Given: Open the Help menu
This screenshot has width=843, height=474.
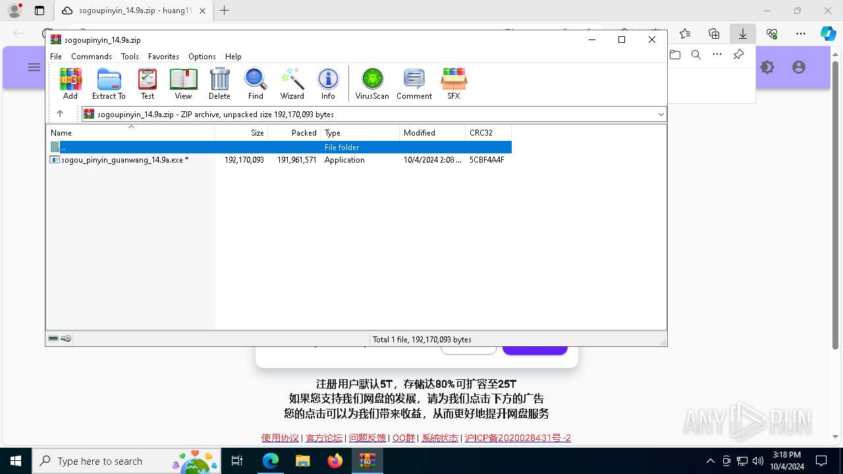Looking at the screenshot, I should (x=233, y=57).
